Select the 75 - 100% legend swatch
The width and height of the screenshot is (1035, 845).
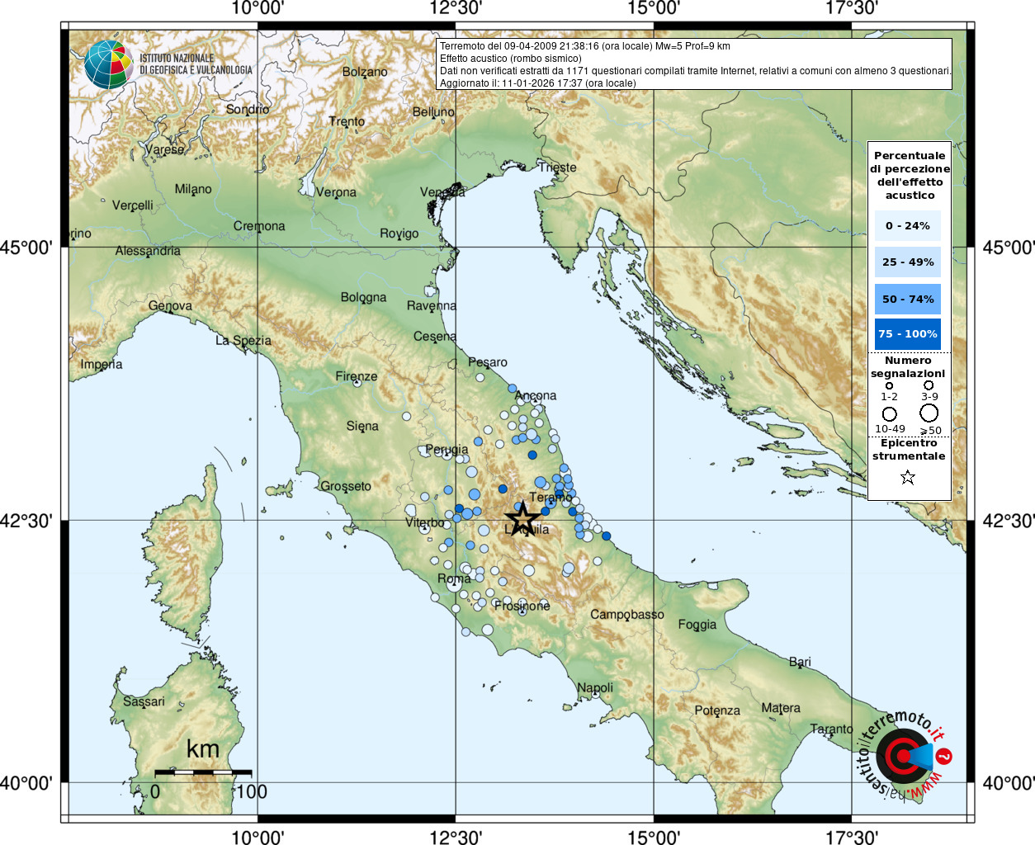click(908, 334)
